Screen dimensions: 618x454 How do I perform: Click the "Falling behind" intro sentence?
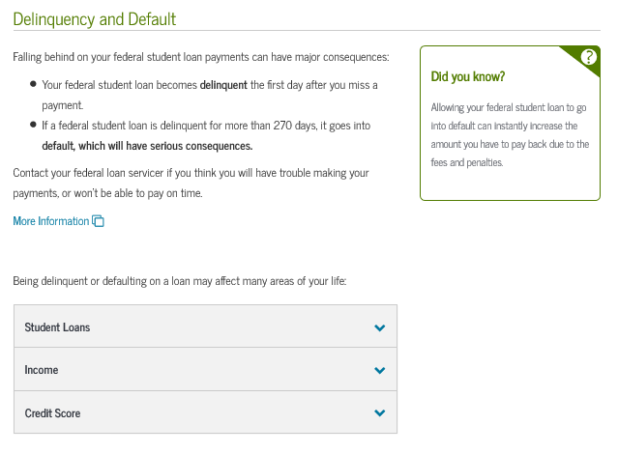[201, 57]
